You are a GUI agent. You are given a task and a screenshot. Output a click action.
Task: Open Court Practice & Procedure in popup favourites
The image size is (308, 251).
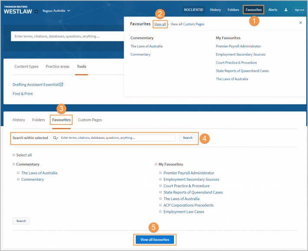point(236,63)
